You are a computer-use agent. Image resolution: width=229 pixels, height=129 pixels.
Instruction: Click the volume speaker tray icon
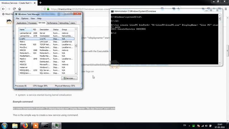click(206, 126)
